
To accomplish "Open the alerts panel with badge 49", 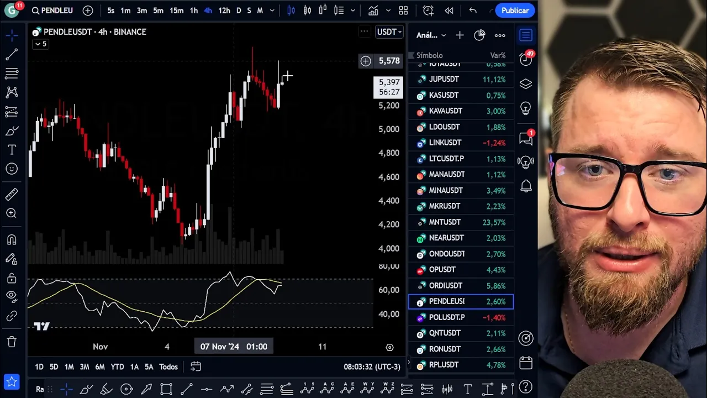I will tap(526, 59).
